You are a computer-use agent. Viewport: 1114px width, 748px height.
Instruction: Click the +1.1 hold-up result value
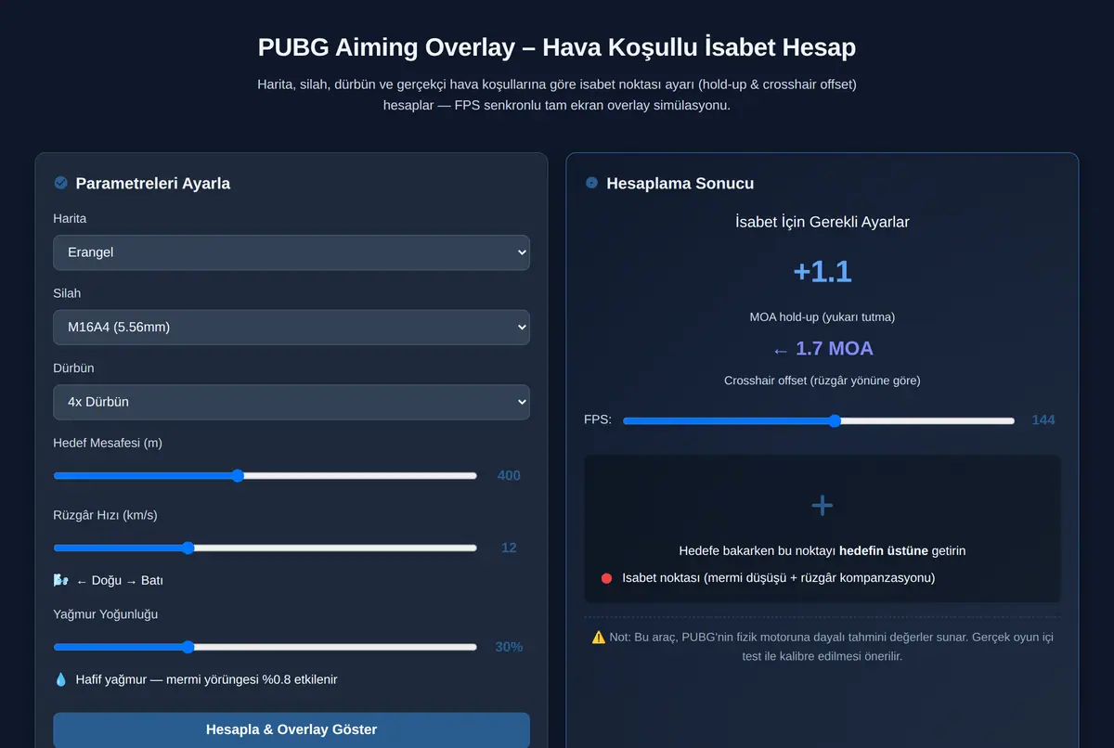[823, 271]
